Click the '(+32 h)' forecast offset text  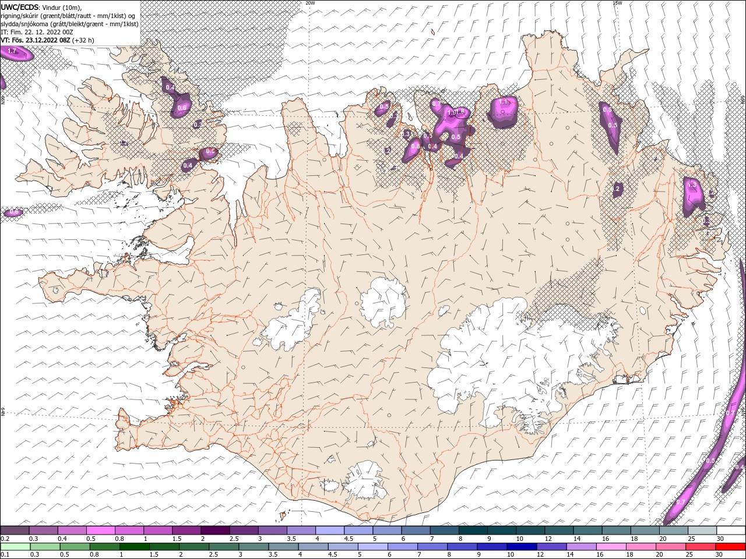83,41
